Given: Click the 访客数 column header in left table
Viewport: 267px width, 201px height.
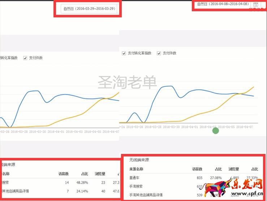Looking at the screenshot, I should (x=64, y=173).
